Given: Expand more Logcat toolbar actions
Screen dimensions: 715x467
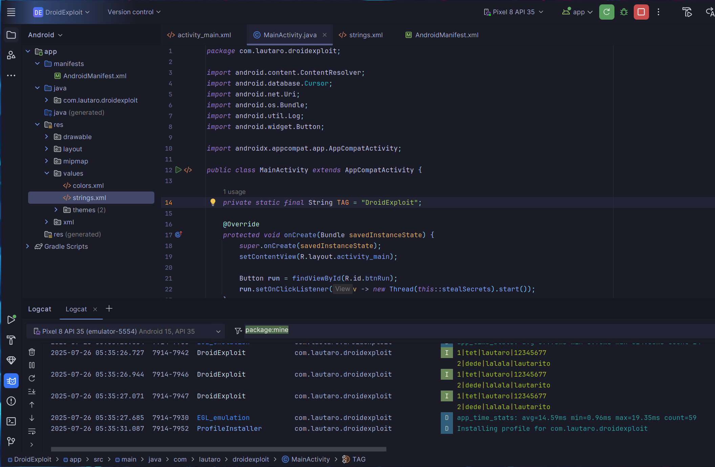Looking at the screenshot, I should [x=32, y=445].
